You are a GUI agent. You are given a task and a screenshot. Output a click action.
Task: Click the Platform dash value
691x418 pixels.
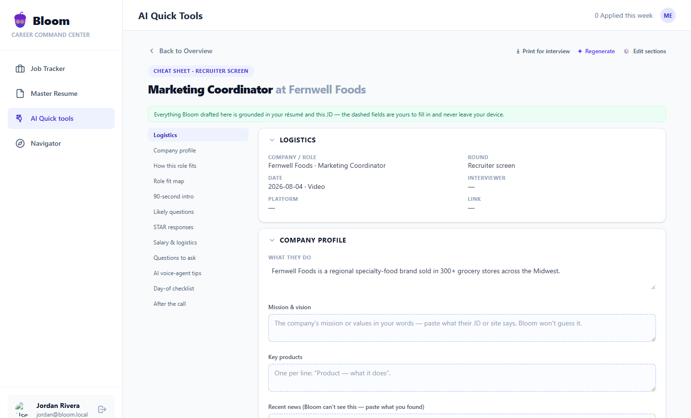tap(272, 208)
